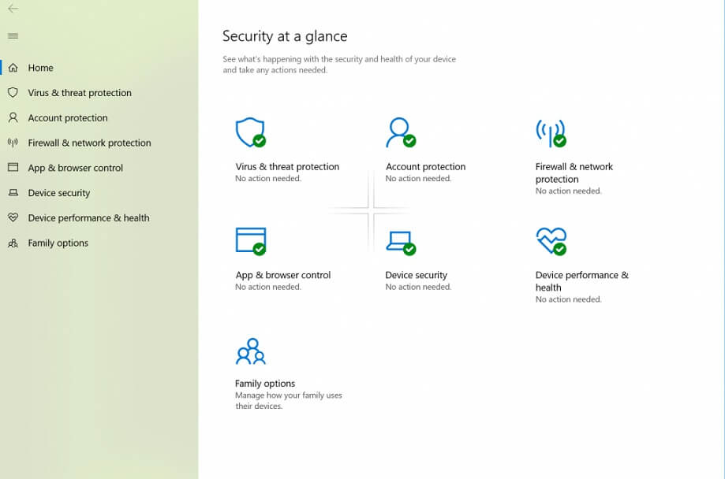Click the sidebar window icon for App control
This screenshot has height=479, width=725.
click(13, 167)
